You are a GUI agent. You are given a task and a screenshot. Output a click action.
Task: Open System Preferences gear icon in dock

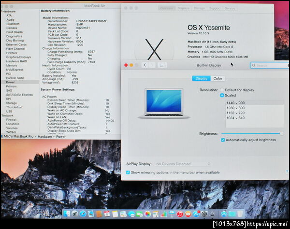click(204, 214)
